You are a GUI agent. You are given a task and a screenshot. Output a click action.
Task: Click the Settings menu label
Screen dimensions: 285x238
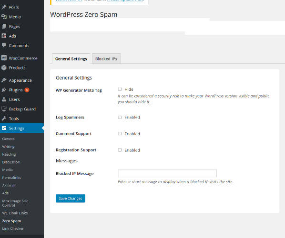click(x=17, y=129)
